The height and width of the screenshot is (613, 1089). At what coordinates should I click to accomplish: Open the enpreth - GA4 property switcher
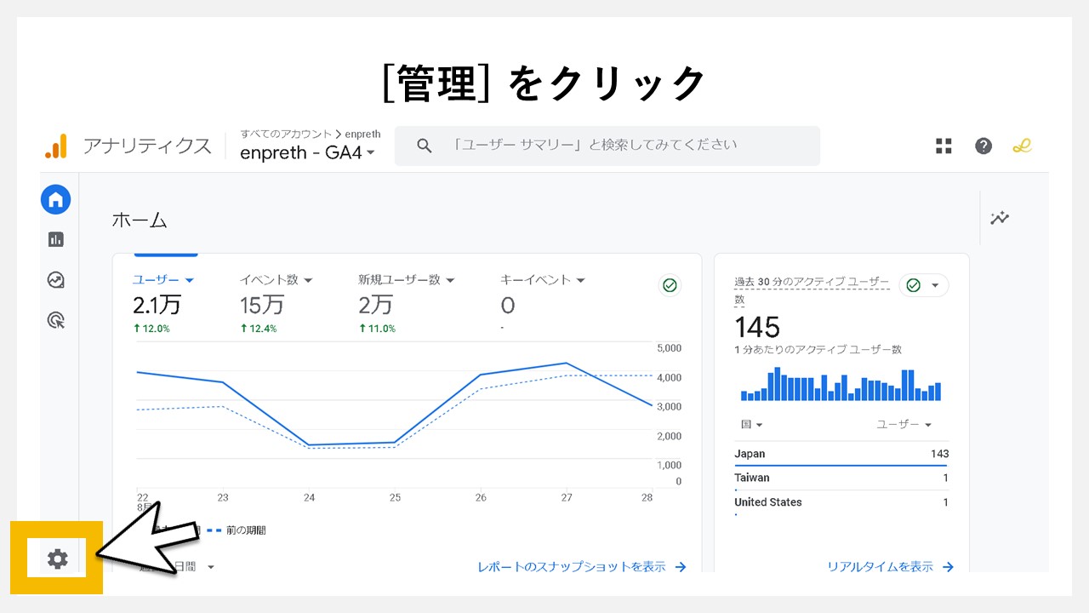click(306, 153)
